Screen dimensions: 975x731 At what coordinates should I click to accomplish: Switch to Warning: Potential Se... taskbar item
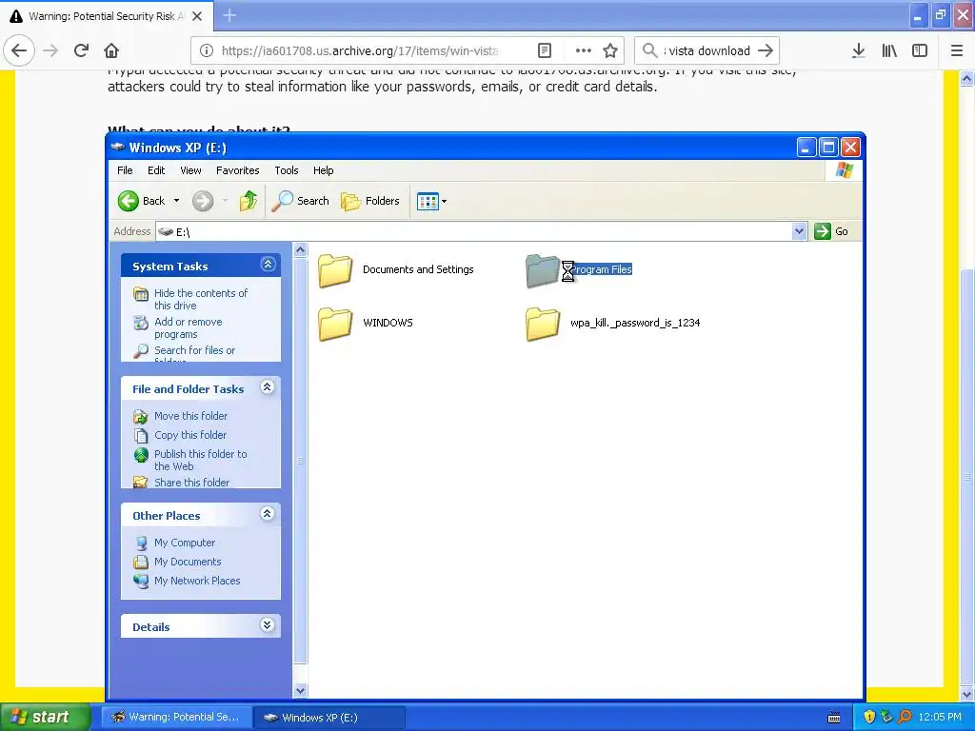177,718
